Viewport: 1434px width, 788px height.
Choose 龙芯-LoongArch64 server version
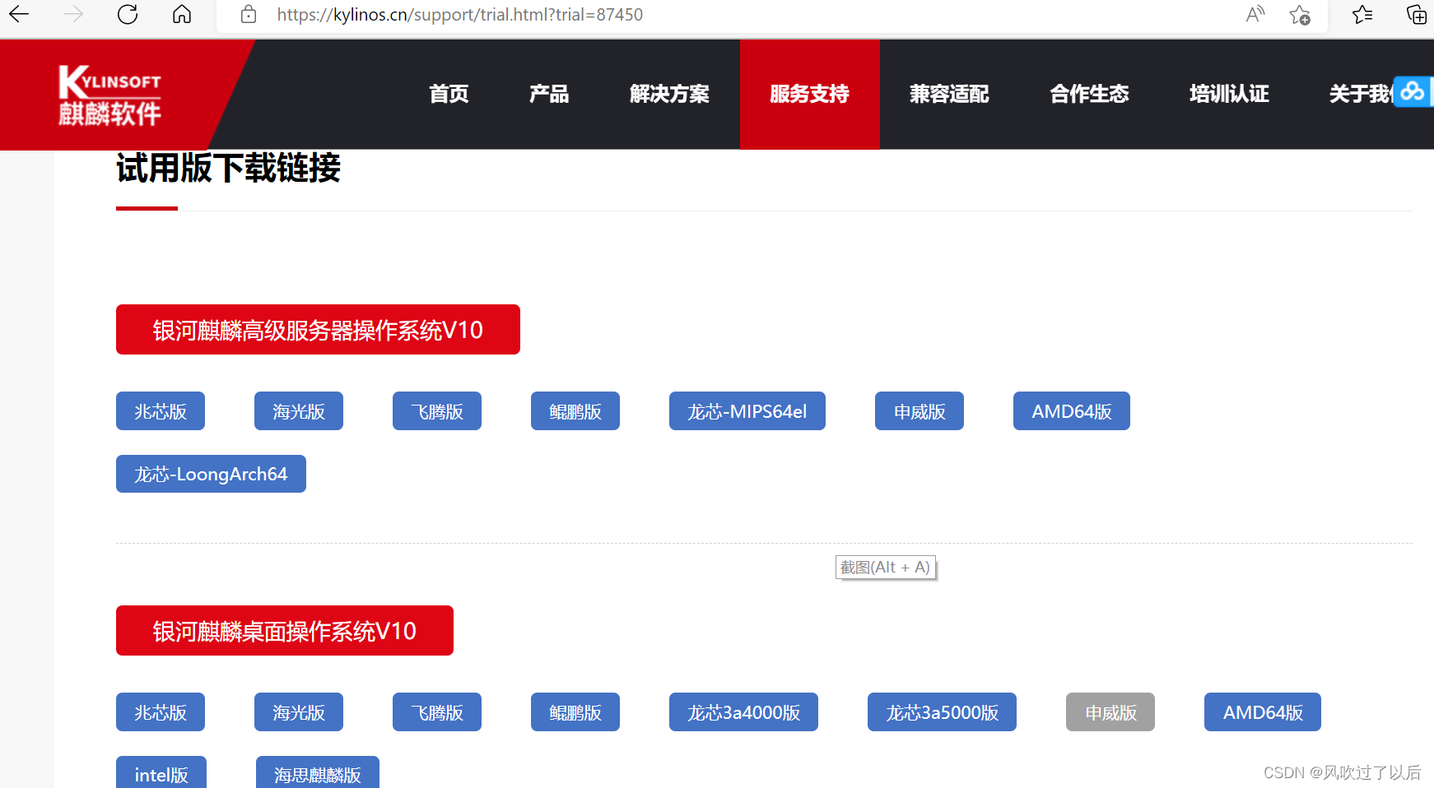tap(211, 474)
